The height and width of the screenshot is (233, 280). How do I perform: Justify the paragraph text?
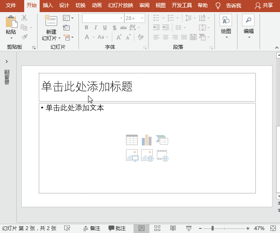184,37
